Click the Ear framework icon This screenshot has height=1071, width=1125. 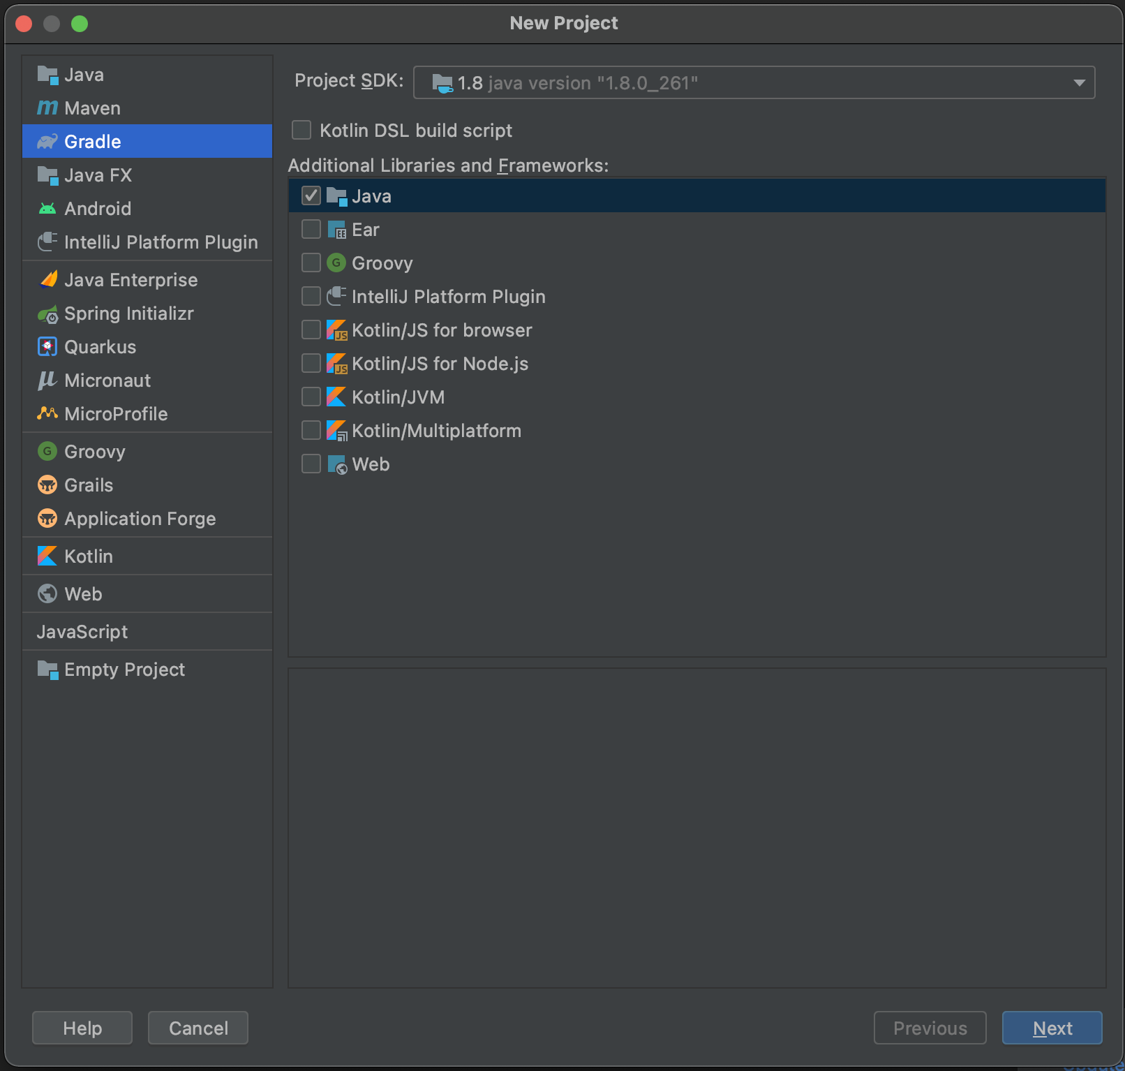(x=336, y=230)
